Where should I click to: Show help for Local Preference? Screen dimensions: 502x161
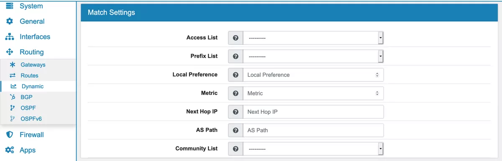click(236, 75)
